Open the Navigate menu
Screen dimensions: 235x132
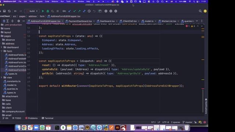[39, 1]
